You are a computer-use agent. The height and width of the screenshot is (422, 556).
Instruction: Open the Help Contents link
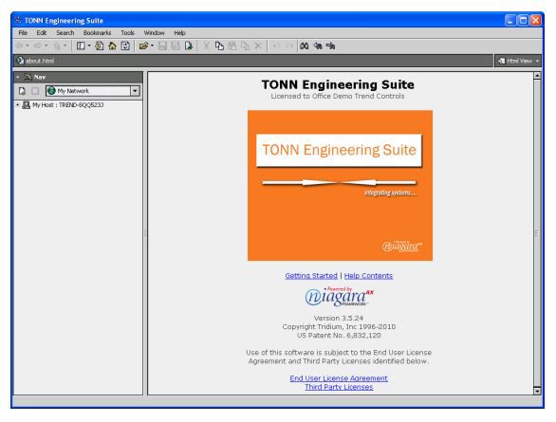click(368, 276)
